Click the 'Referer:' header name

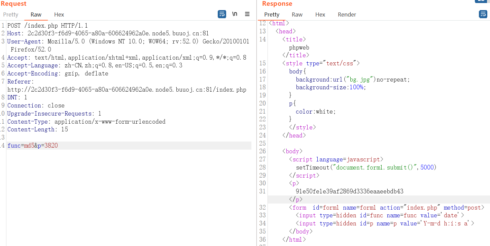coord(21,82)
